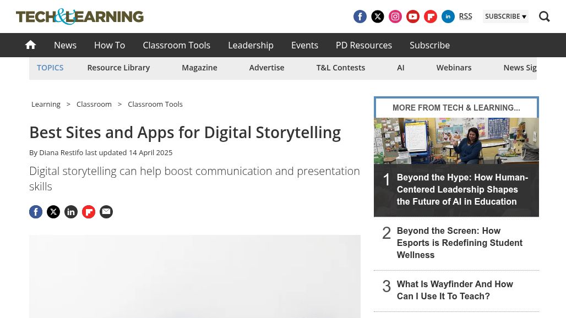Visit the Instagram icon in header
This screenshot has width=566, height=318.
tap(395, 17)
